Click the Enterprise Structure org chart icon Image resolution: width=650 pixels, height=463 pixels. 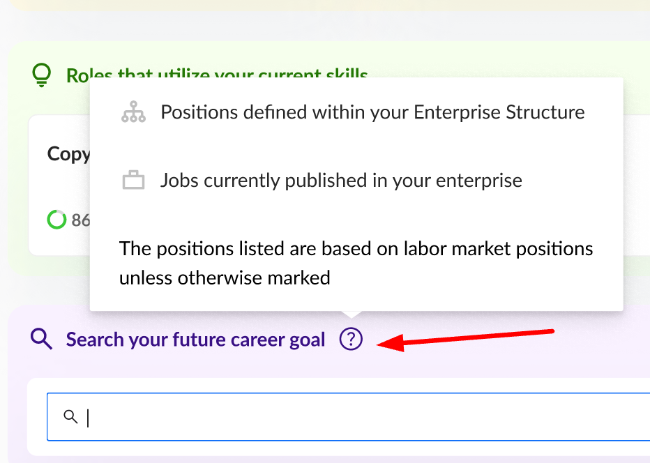point(133,112)
